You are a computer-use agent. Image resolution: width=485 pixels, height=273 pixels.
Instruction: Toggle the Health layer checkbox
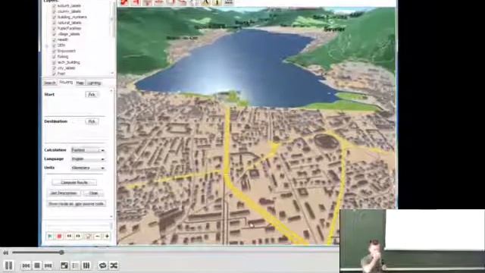tap(54, 39)
